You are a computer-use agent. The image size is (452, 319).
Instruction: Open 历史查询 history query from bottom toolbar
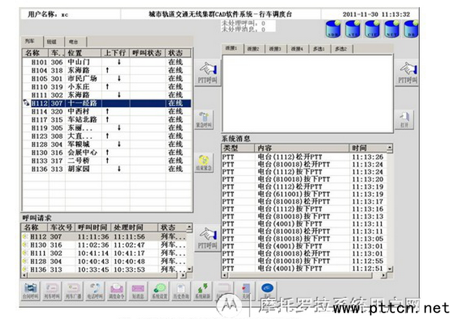[x=180, y=290]
